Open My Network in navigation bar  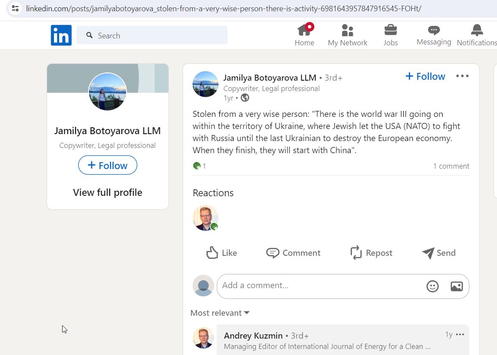(x=348, y=35)
